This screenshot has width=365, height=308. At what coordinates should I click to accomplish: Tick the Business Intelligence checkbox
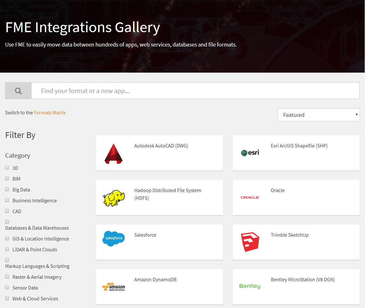coord(7,200)
